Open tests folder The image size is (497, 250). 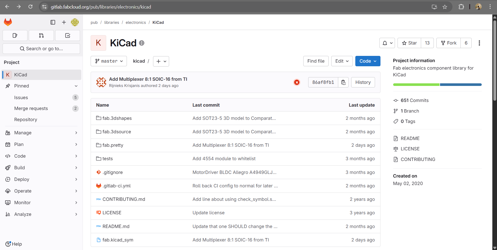coord(108,159)
